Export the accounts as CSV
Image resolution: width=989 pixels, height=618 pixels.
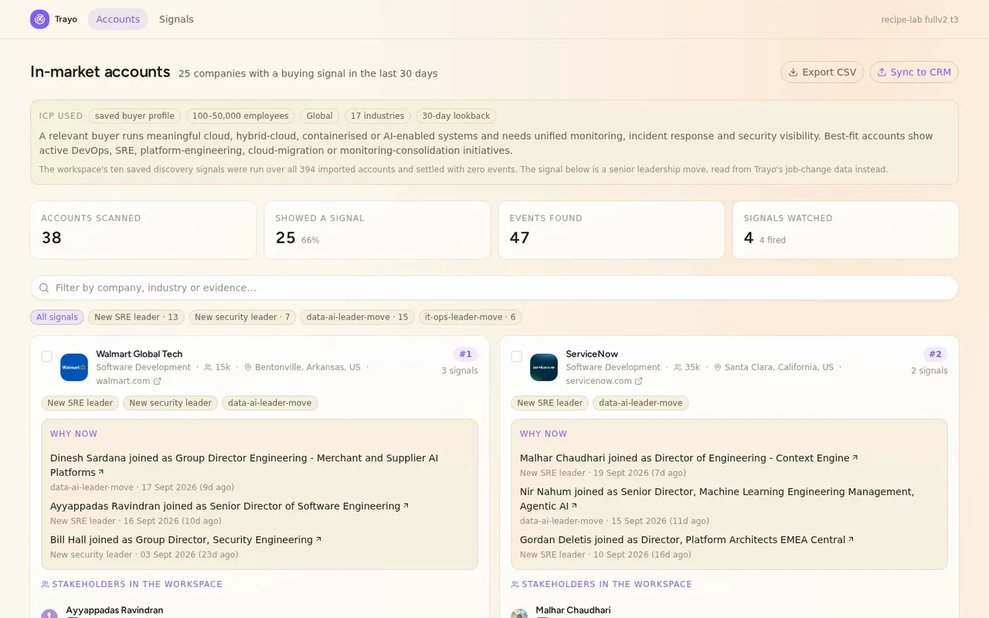click(822, 72)
